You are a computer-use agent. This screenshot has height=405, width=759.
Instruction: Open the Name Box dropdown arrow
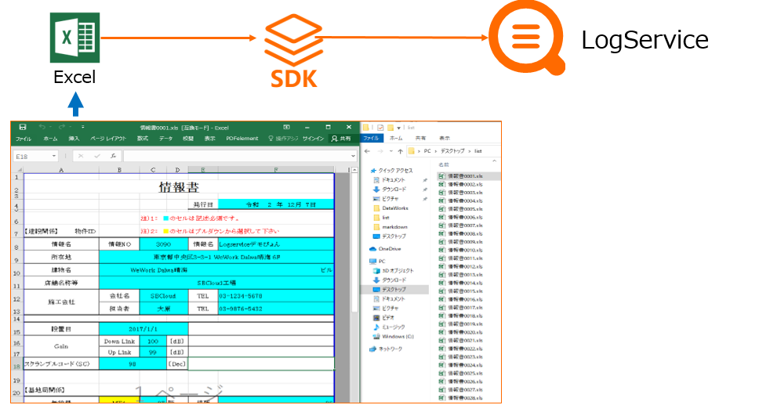54,157
